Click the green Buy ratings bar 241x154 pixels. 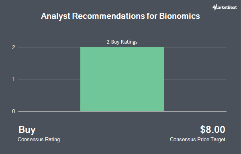pyautogui.click(x=122, y=79)
